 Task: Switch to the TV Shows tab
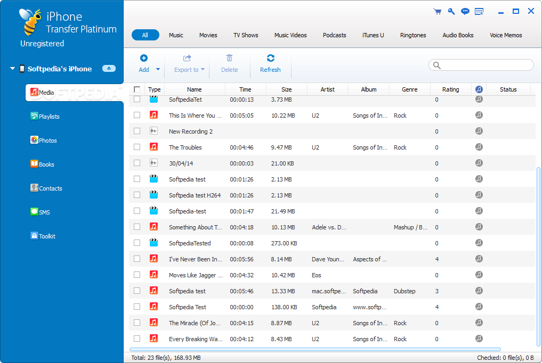[x=246, y=35]
